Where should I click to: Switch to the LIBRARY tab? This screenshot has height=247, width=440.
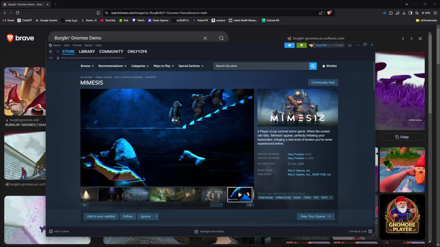point(87,51)
